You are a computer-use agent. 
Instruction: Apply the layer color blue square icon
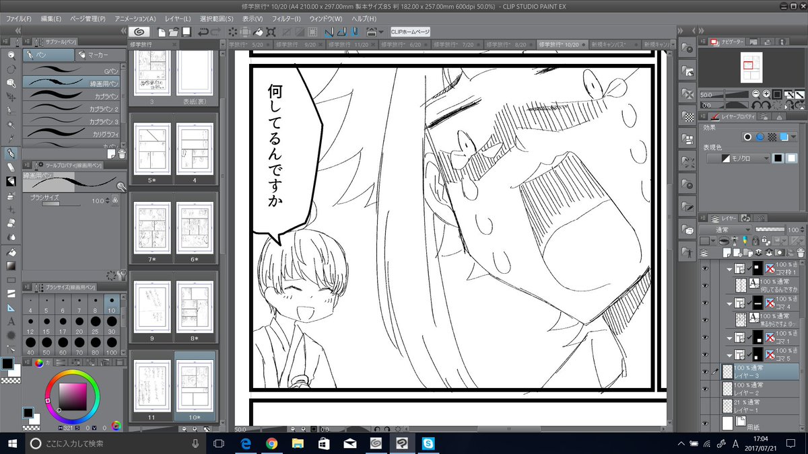click(784, 137)
